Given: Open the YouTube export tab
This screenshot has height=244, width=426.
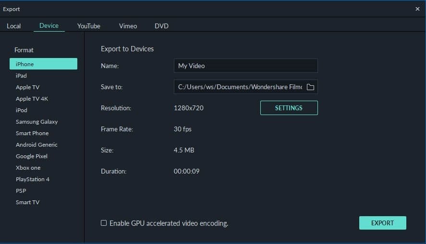Looking at the screenshot, I should pos(89,26).
